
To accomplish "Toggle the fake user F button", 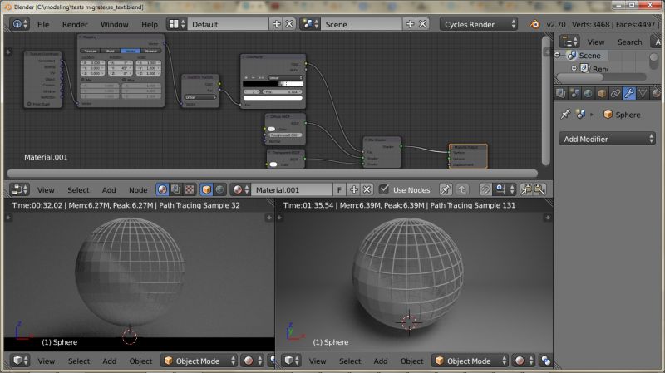I will point(339,190).
